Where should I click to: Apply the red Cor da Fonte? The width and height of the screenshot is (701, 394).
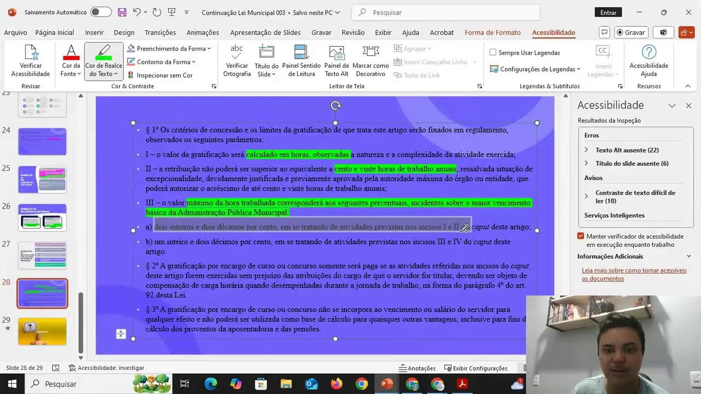pyautogui.click(x=71, y=53)
